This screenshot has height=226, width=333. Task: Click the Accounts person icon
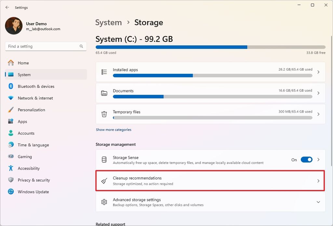click(x=11, y=133)
